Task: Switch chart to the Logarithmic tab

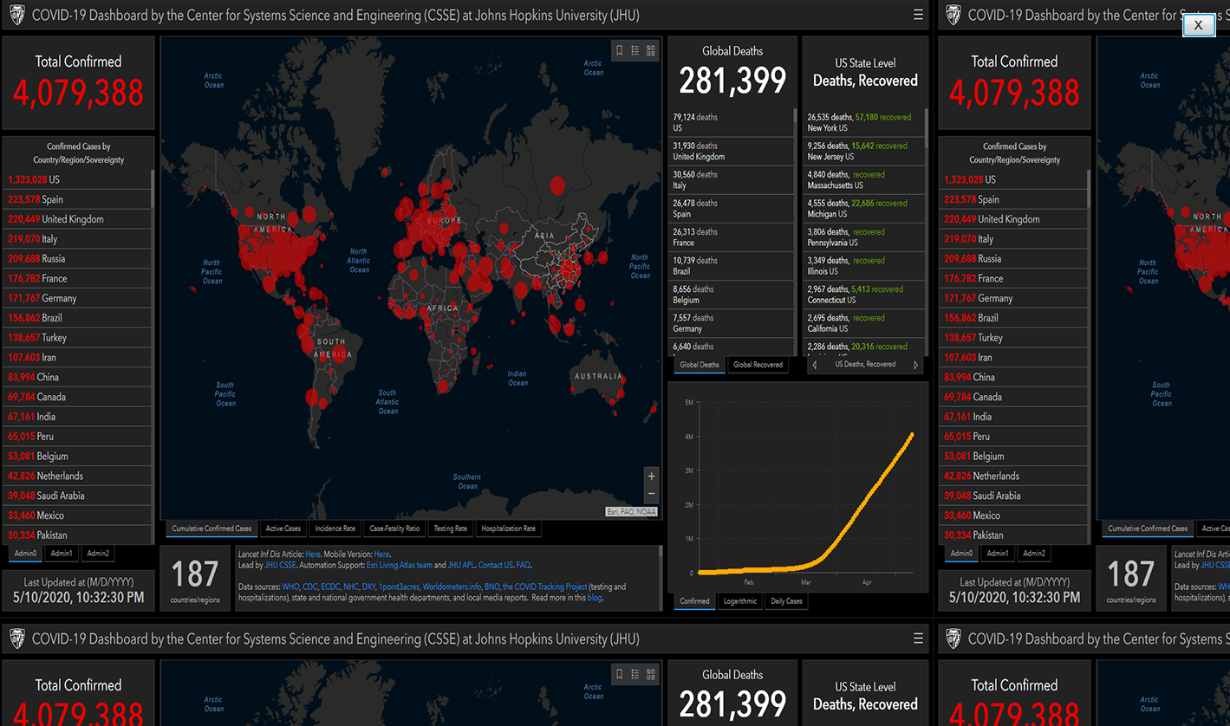Action: pos(740,601)
